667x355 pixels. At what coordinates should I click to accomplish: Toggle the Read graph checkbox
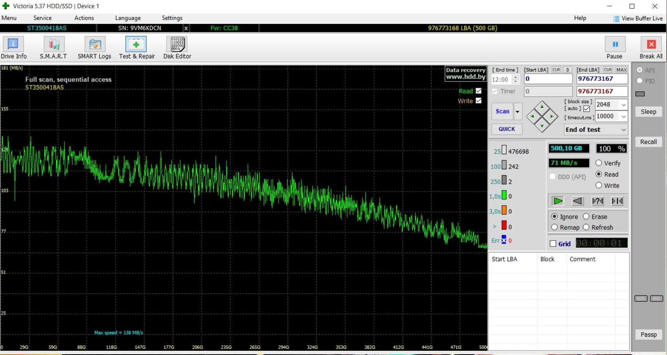(x=479, y=91)
